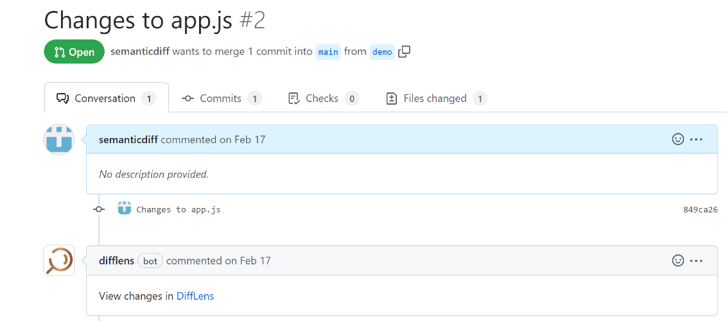Image resolution: width=727 pixels, height=321 pixels.
Task: Open semanticdiff link in merge description
Action: pyautogui.click(x=140, y=51)
